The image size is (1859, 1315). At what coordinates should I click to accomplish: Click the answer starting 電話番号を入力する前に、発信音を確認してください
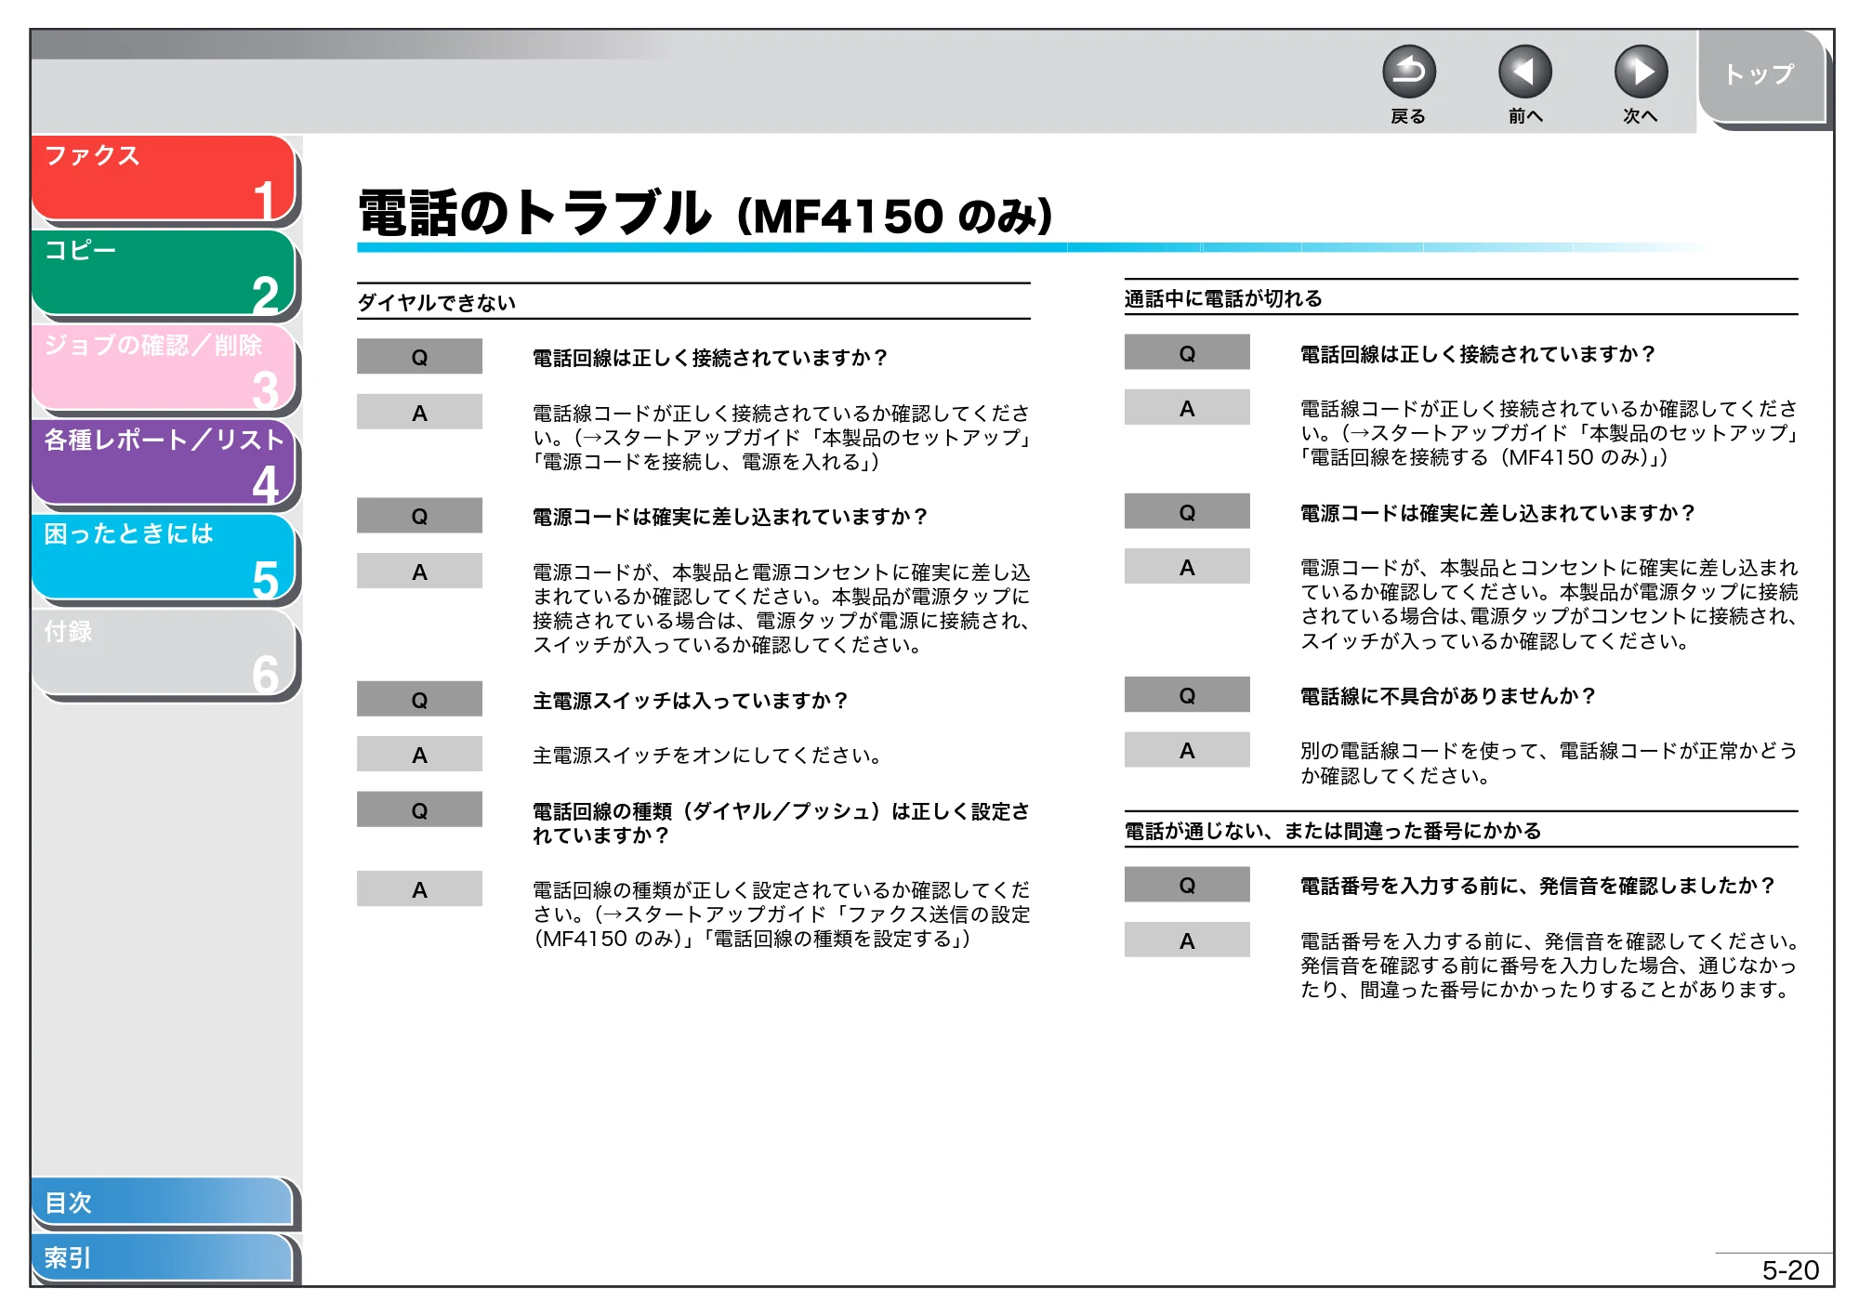tap(1549, 966)
